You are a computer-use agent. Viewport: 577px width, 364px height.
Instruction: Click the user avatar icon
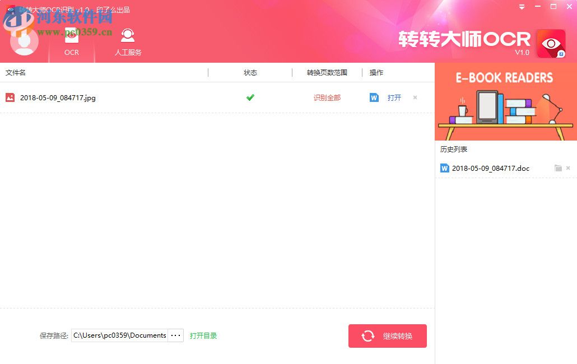24,41
